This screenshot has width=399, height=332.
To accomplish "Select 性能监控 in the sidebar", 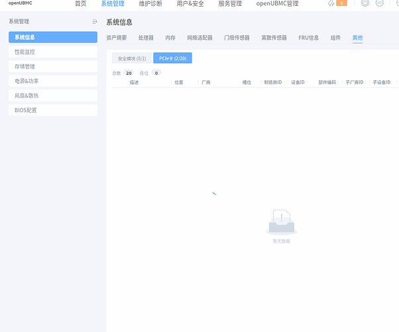I will pyautogui.click(x=53, y=52).
